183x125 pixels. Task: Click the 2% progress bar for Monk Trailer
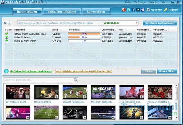(84, 41)
